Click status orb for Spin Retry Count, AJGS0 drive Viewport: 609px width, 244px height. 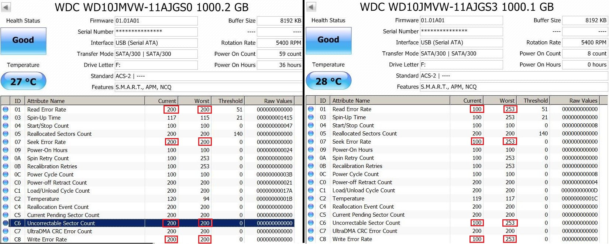pos(6,158)
